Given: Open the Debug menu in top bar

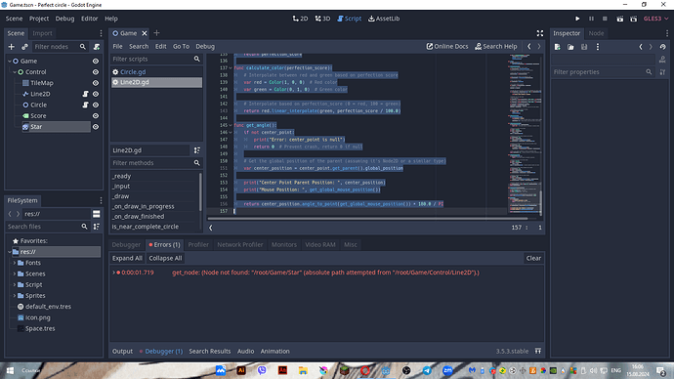Looking at the screenshot, I should click(64, 19).
